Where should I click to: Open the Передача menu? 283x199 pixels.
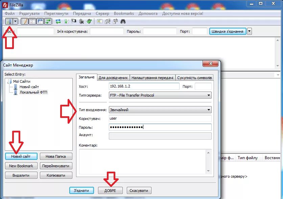(82, 14)
